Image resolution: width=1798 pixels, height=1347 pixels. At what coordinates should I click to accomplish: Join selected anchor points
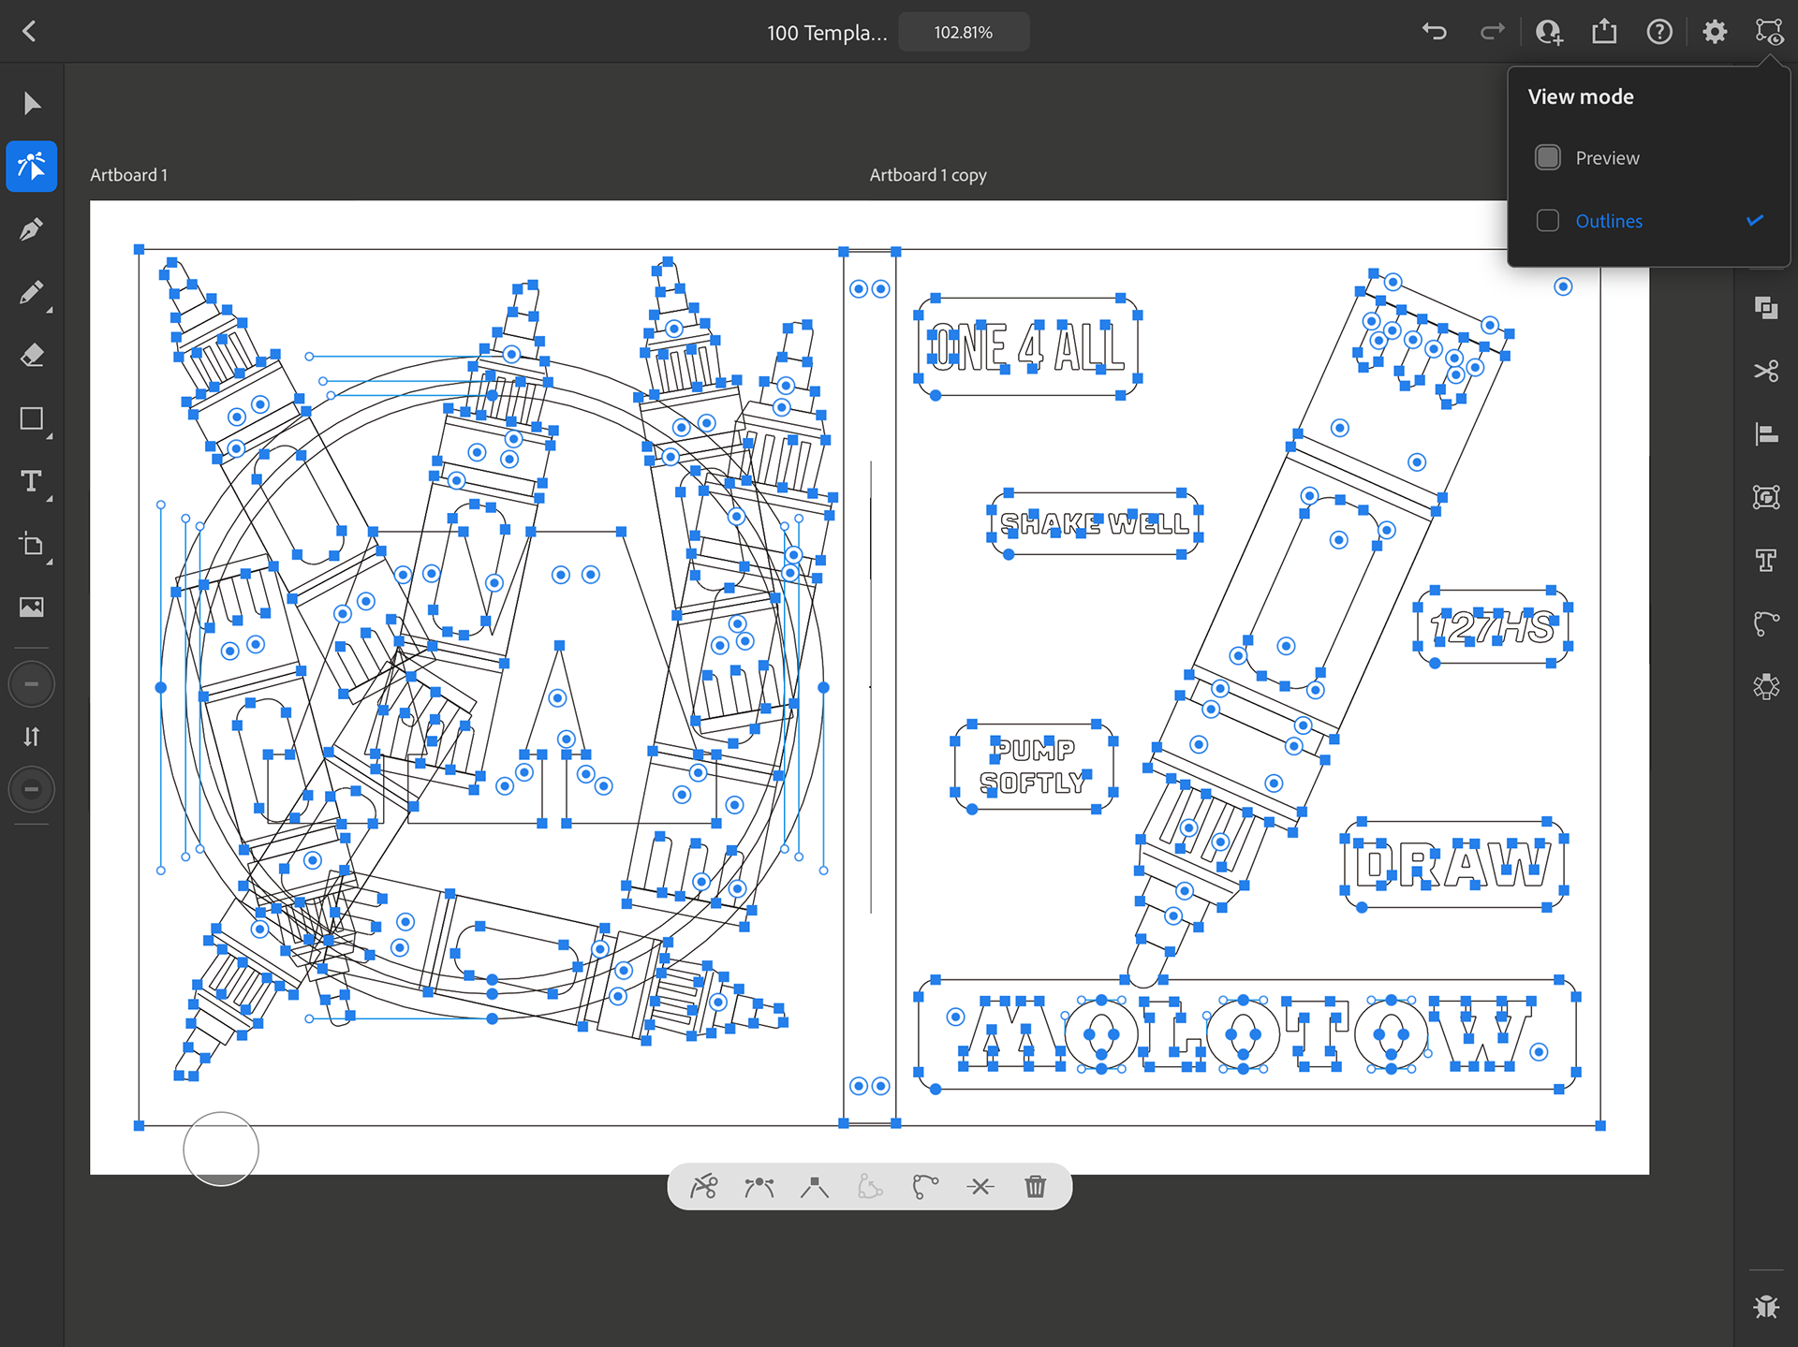click(x=980, y=1187)
